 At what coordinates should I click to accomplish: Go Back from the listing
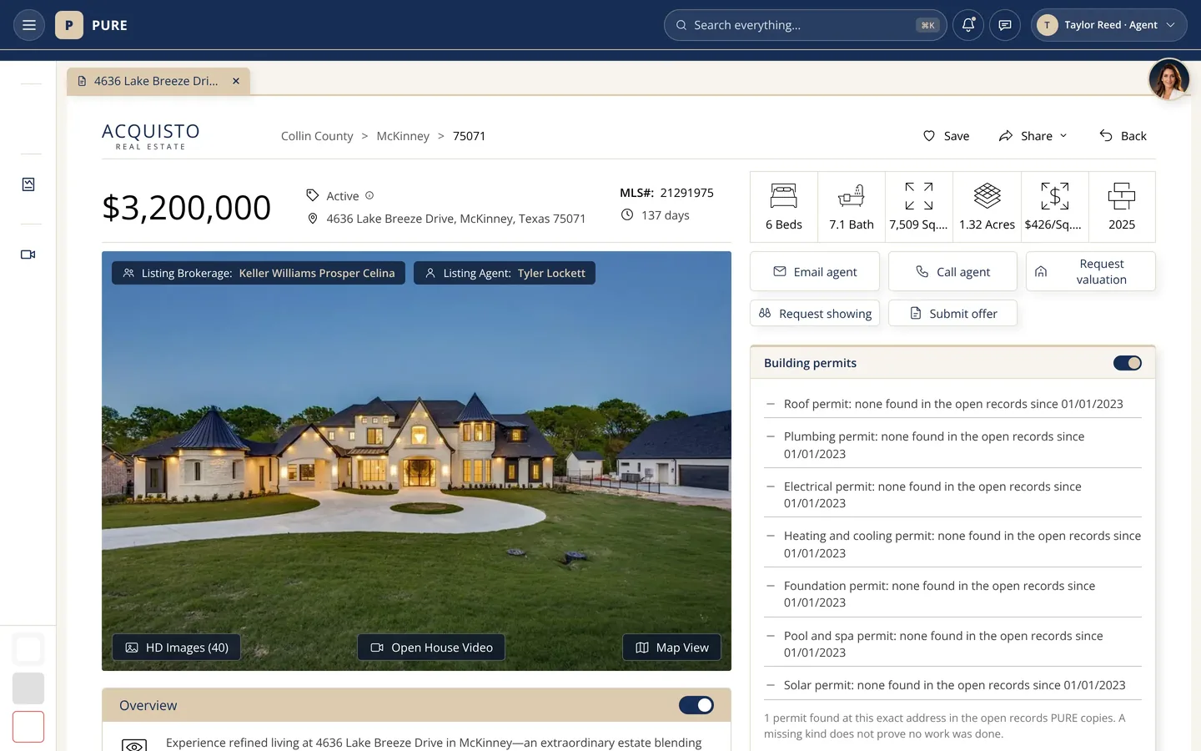point(1123,136)
